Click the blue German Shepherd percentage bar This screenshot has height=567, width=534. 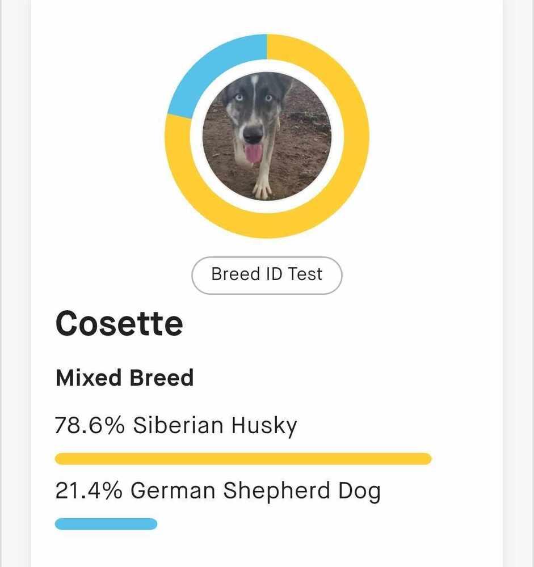(x=106, y=523)
